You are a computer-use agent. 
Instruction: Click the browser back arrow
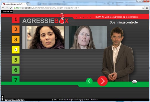(x=3, y=8)
